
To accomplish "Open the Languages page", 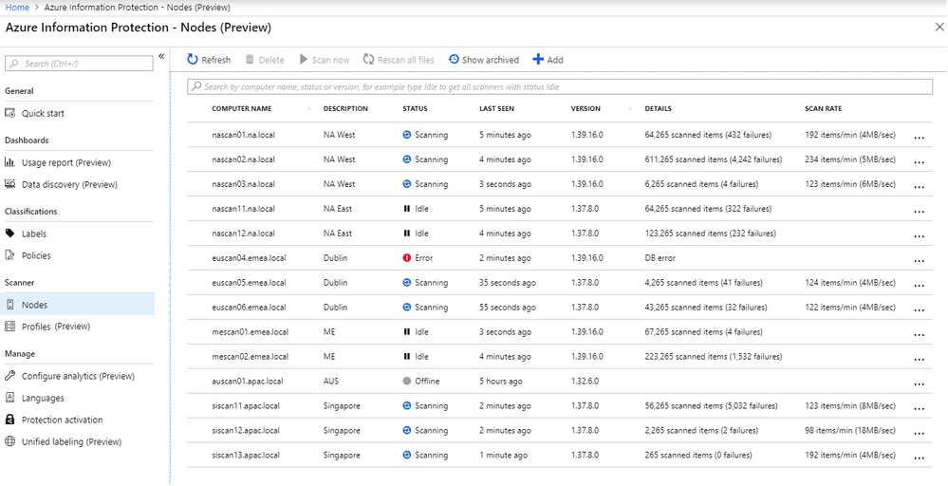I will coord(43,399).
